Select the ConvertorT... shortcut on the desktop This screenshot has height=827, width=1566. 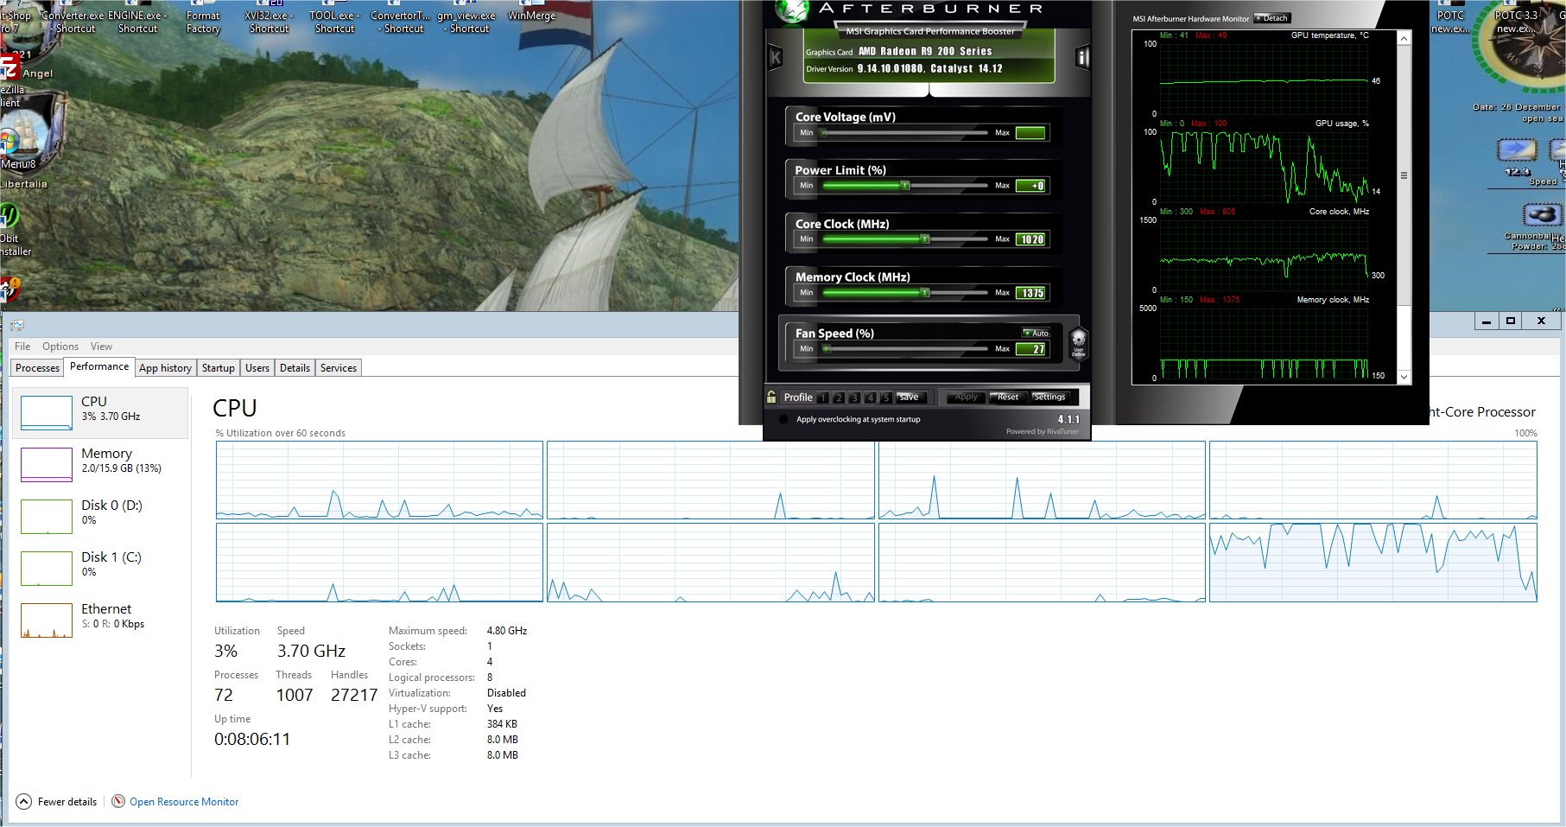[400, 17]
